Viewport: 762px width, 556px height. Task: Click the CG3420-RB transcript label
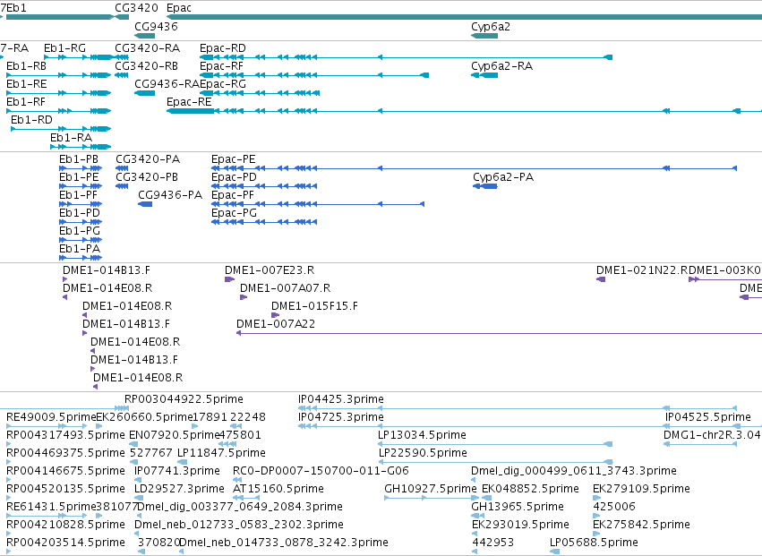point(146,66)
